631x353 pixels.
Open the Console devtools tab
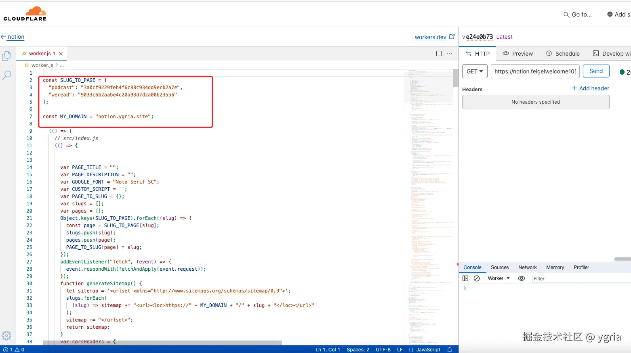472,267
